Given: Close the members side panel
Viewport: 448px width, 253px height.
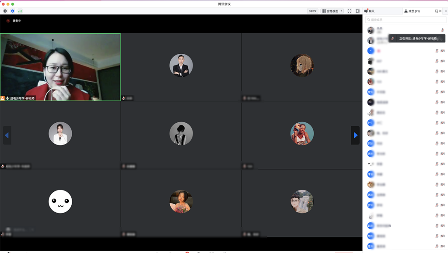Looking at the screenshot, I should (441, 11).
